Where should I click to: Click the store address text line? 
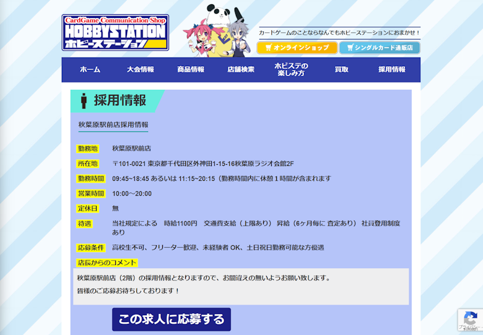pyautogui.click(x=202, y=163)
